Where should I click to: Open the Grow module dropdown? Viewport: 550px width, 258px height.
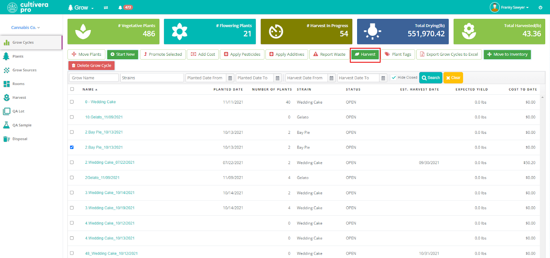(81, 8)
